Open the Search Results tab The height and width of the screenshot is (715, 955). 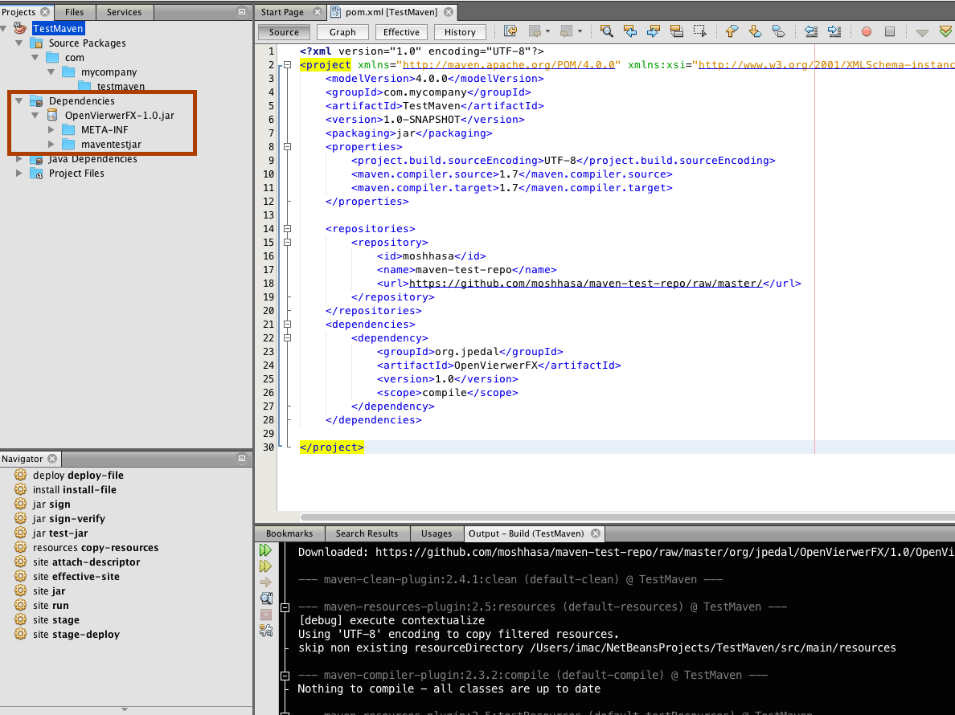pos(367,533)
